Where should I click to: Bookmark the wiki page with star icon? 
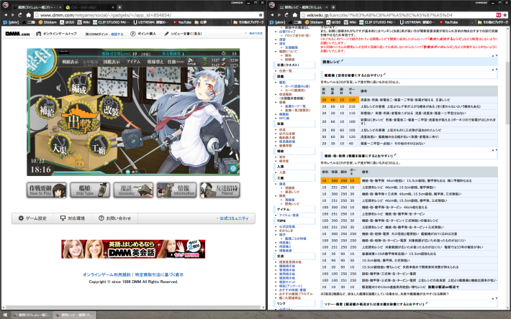pyautogui.click(x=505, y=15)
